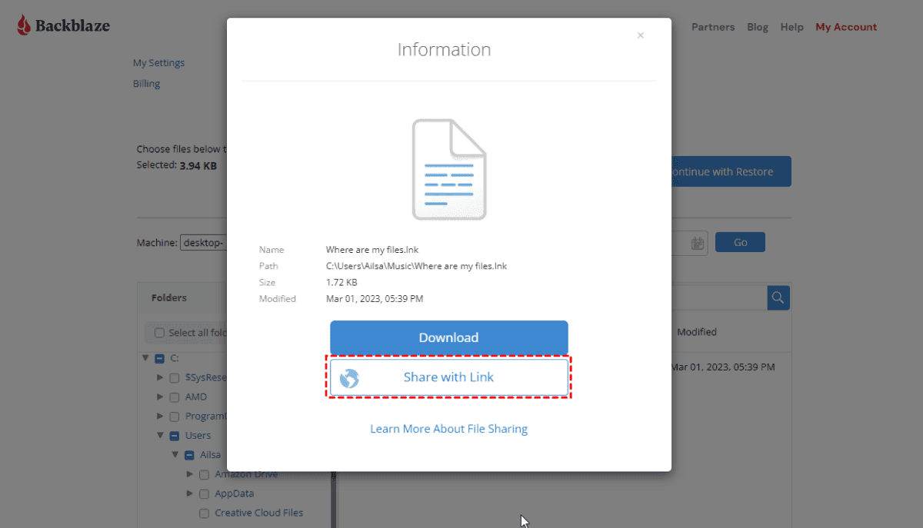Click the folder tree vertical scrollbar
The image size is (923, 528).
click(x=334, y=500)
